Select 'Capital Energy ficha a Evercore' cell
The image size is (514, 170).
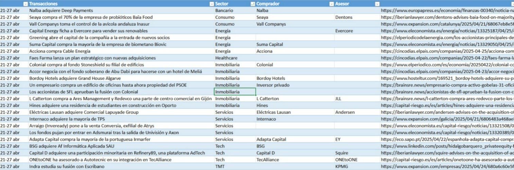point(121,31)
